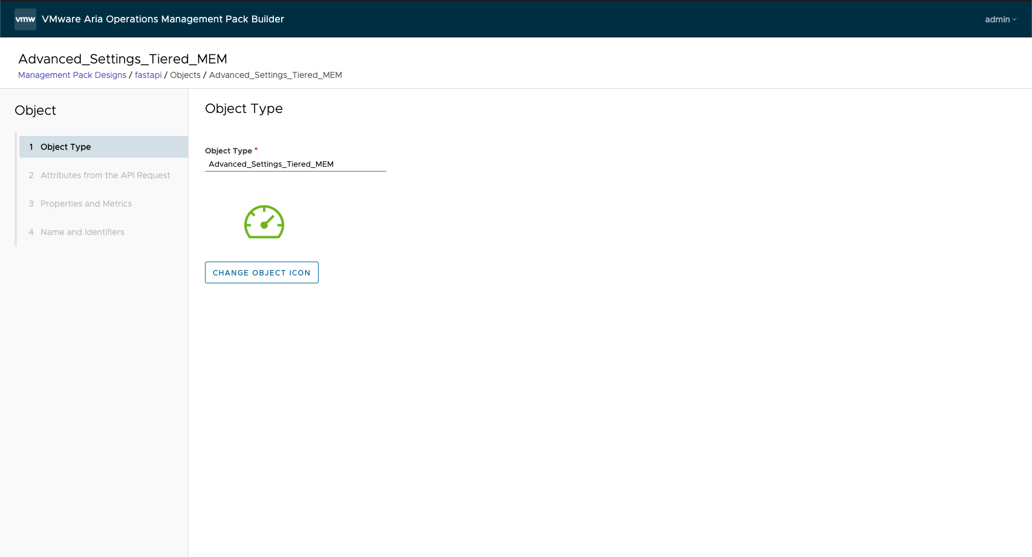1032x557 pixels.
Task: Jump to Name and Identifiers step
Action: (82, 232)
